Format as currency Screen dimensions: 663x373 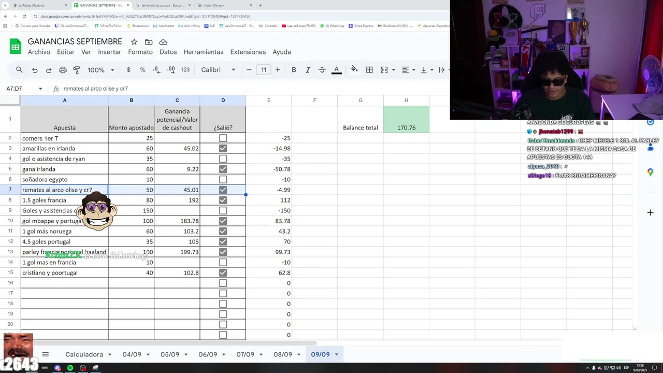tap(128, 70)
